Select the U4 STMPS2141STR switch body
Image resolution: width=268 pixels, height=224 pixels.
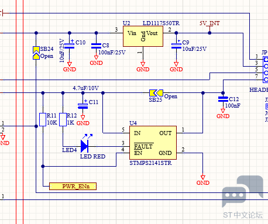coord(153,143)
